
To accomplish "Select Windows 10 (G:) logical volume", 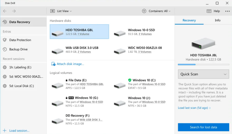I will pos(79,102).
